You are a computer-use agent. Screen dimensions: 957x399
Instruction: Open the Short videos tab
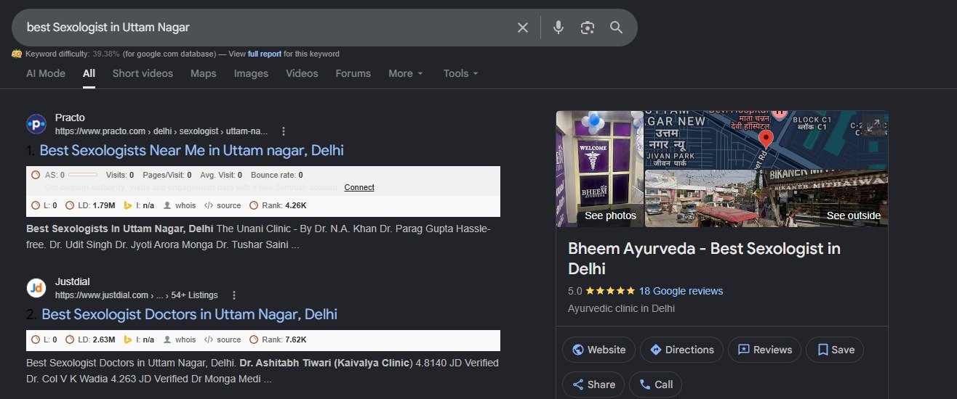tap(143, 73)
